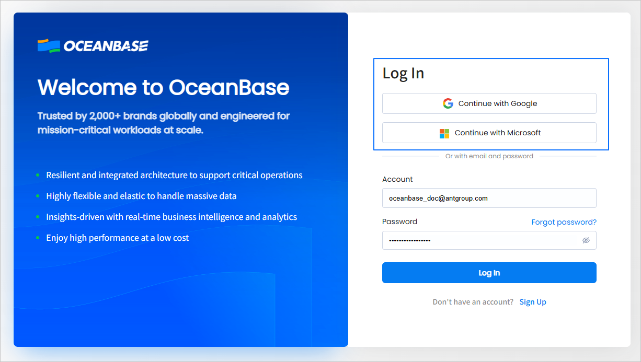The image size is (641, 362).
Task: Click the "Welcome to OceanBase" headline
Action: click(163, 87)
